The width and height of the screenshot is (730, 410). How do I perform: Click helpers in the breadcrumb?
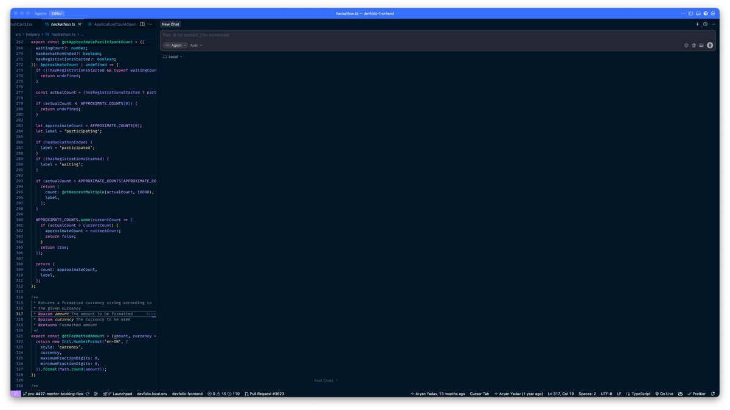click(x=32, y=35)
